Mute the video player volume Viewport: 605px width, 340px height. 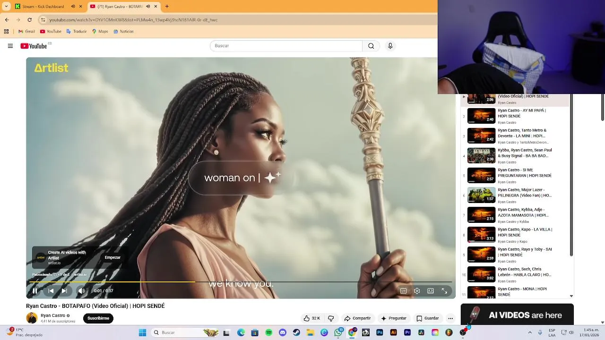[x=81, y=291]
